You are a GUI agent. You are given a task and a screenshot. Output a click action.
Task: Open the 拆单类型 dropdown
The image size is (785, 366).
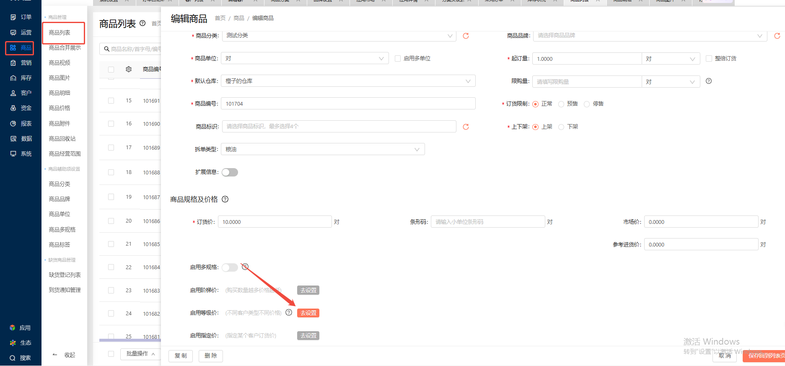tap(323, 149)
